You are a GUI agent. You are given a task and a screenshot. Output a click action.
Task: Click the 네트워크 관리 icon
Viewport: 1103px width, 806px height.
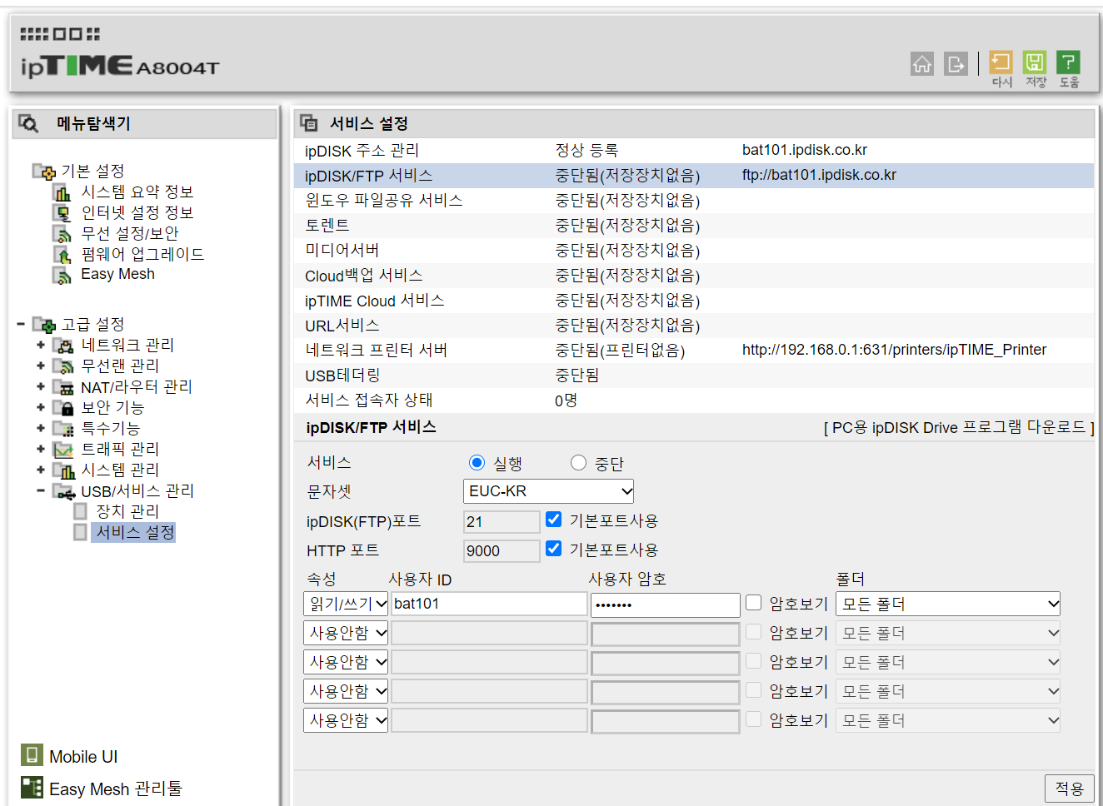(x=63, y=346)
